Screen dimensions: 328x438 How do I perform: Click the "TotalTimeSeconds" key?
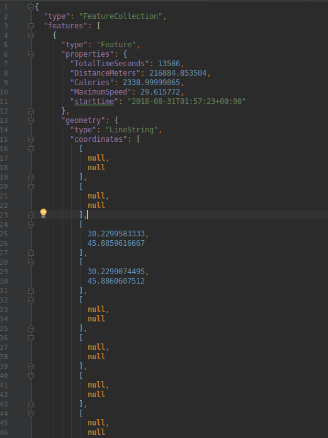pyautogui.click(x=110, y=64)
